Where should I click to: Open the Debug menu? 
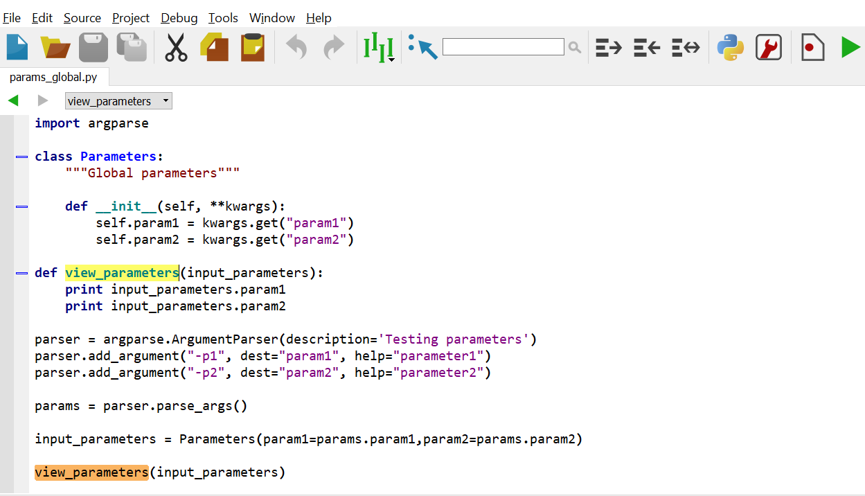(x=179, y=18)
